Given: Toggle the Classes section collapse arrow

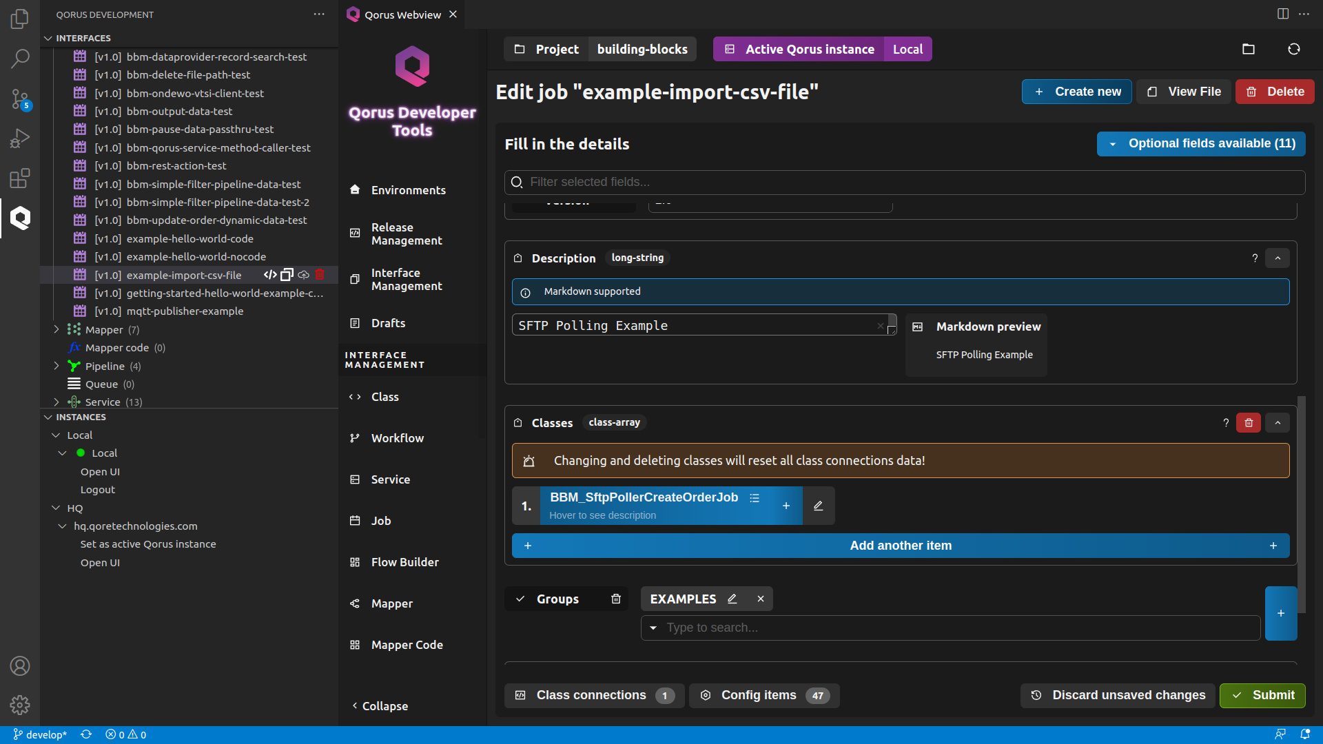Looking at the screenshot, I should [x=1277, y=422].
